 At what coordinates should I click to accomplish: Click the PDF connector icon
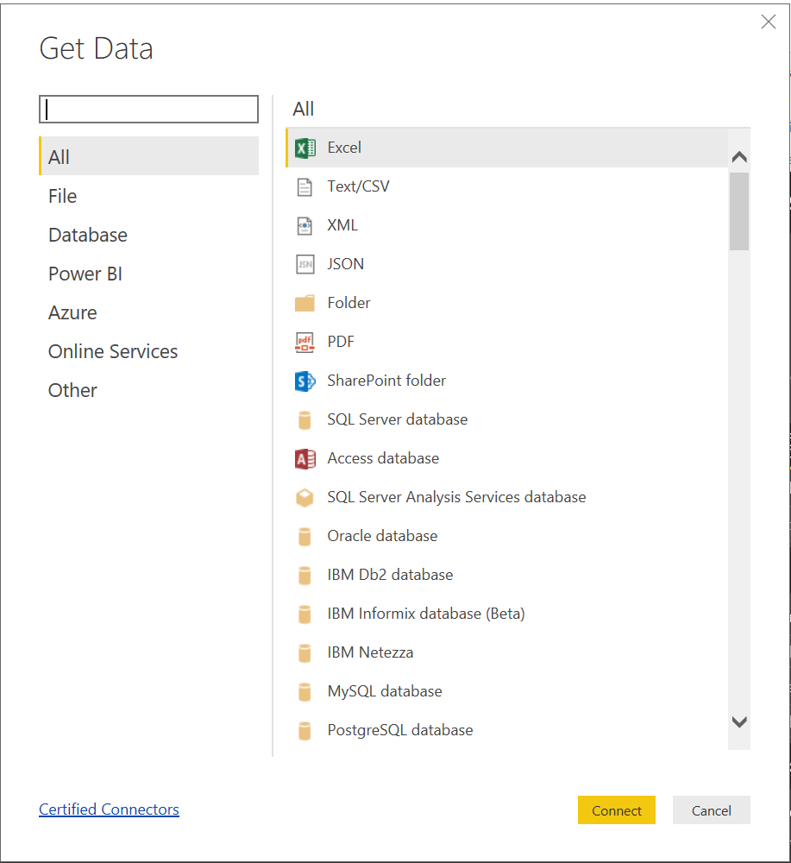304,343
